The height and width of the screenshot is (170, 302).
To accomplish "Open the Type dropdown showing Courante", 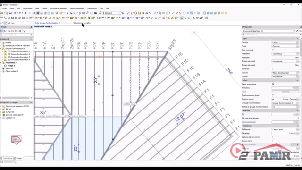I will [x=285, y=46].
